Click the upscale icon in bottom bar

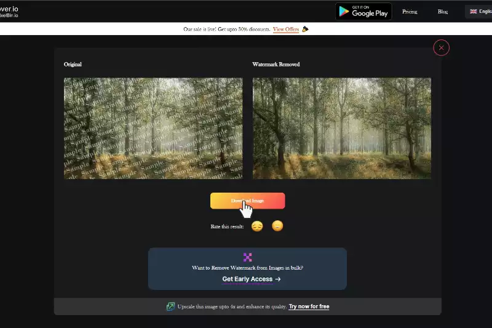170,306
